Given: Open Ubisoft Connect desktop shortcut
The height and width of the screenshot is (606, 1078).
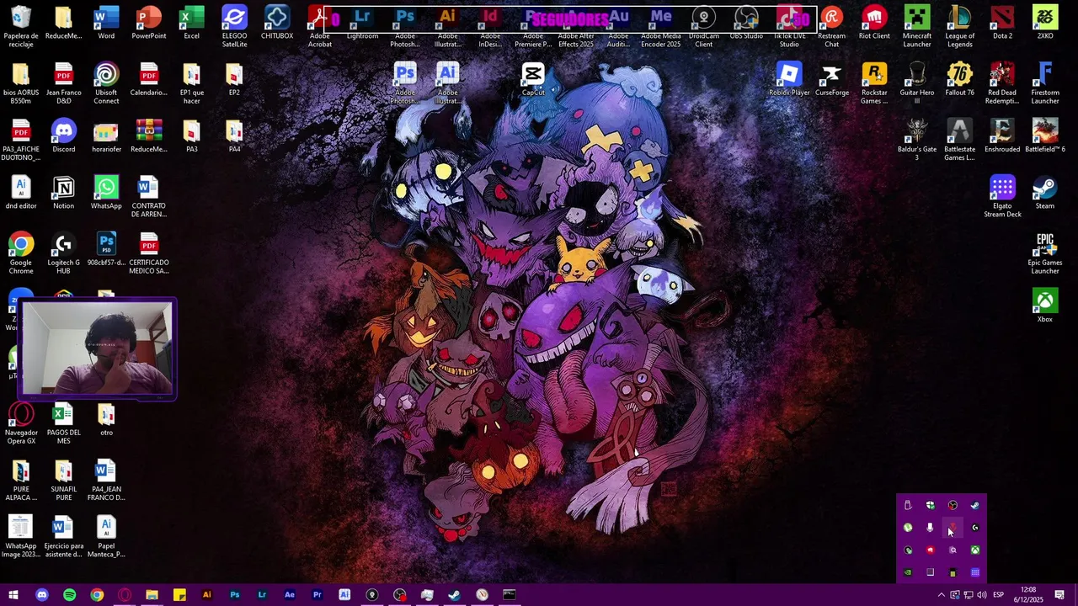Looking at the screenshot, I should pos(106,82).
